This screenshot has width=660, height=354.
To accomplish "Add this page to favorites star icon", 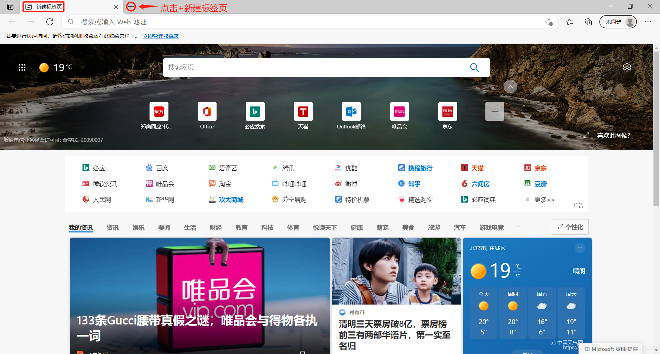I will pos(549,22).
